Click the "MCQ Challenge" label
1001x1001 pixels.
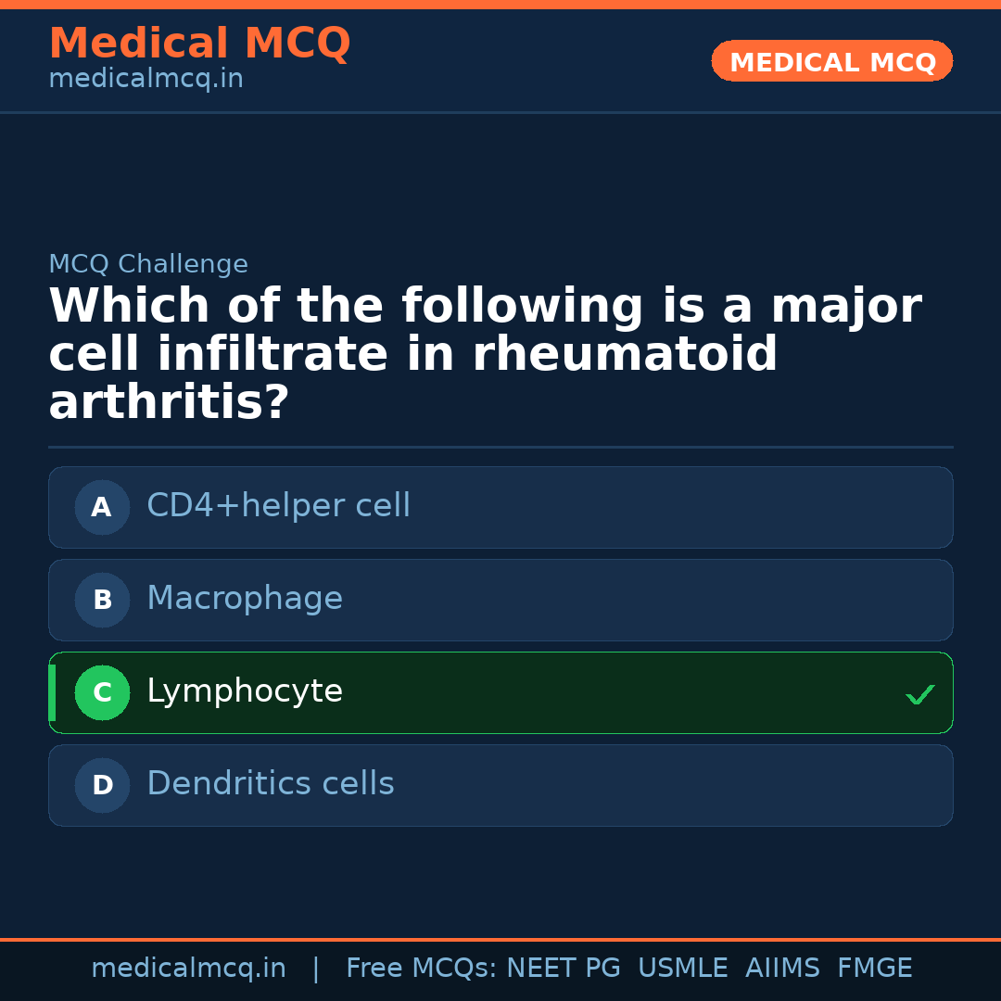[148, 264]
